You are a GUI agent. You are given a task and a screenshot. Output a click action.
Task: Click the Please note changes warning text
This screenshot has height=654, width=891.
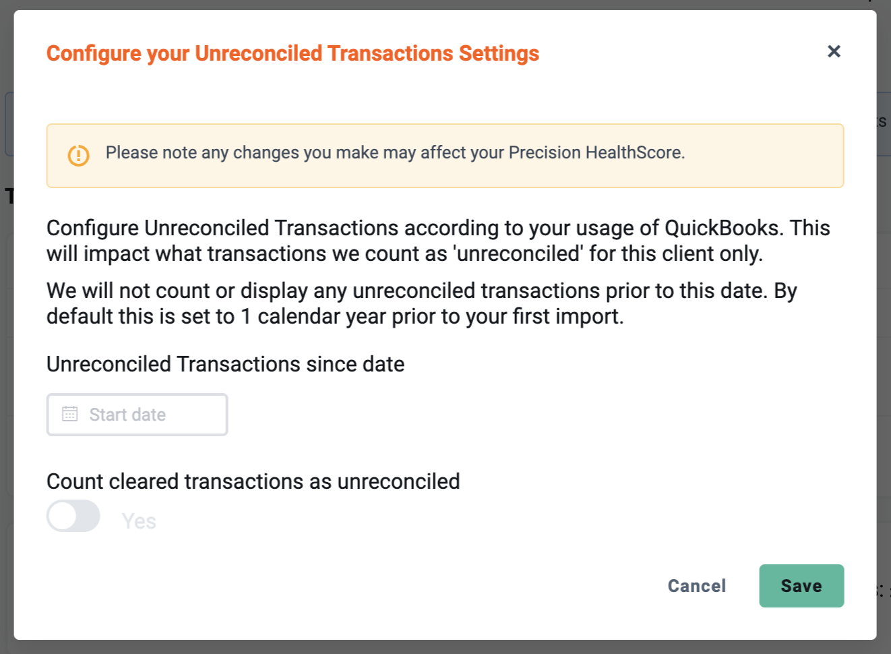pyautogui.click(x=395, y=153)
